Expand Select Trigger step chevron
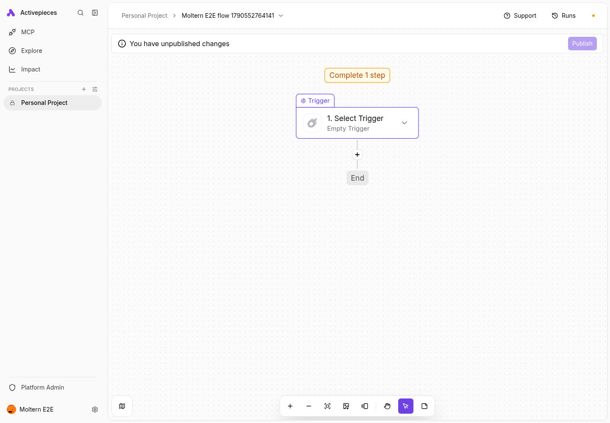 (x=405, y=123)
